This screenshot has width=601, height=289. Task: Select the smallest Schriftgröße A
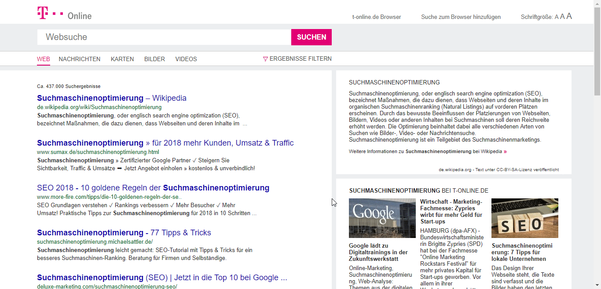coord(557,17)
